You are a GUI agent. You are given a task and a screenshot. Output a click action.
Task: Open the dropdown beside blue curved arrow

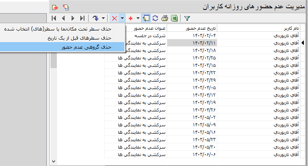coord(103,18)
